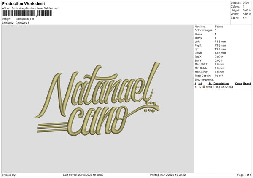
Task: Click the Machine value Tajima
Action: point(219,26)
